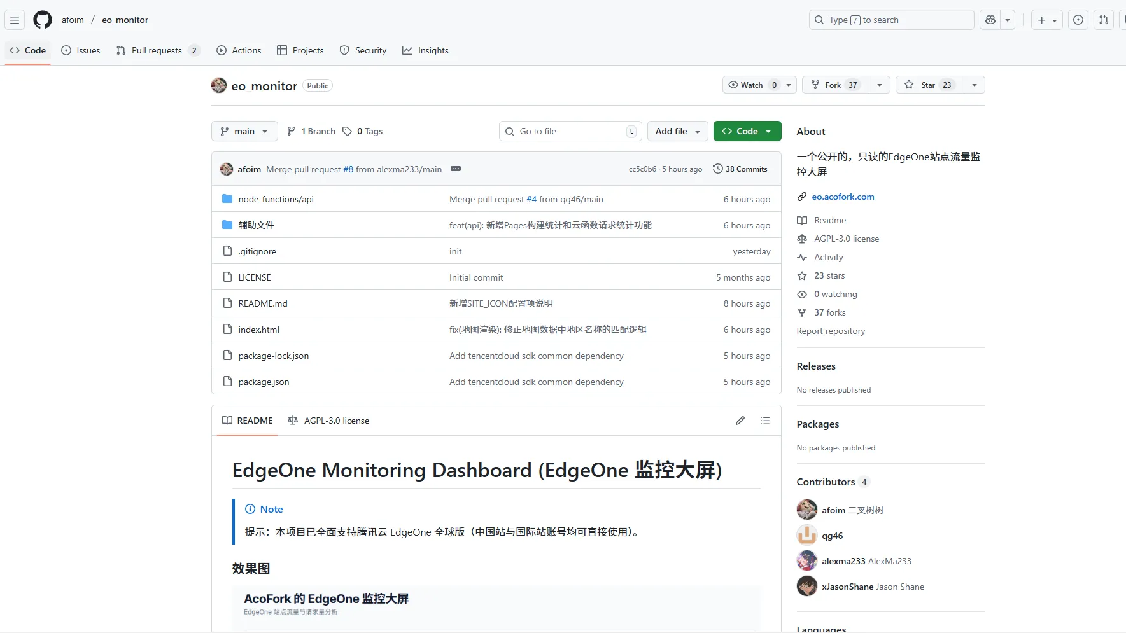Toggle Watch for this repository

coord(752,85)
